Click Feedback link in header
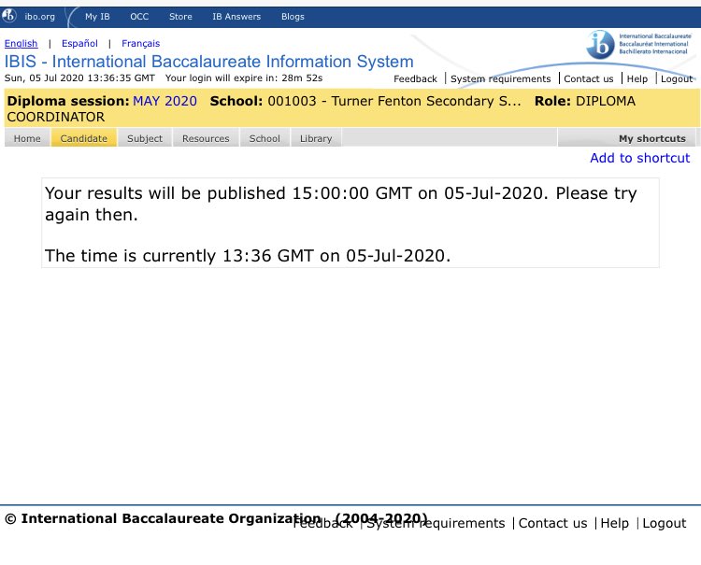The image size is (701, 565). [x=415, y=79]
